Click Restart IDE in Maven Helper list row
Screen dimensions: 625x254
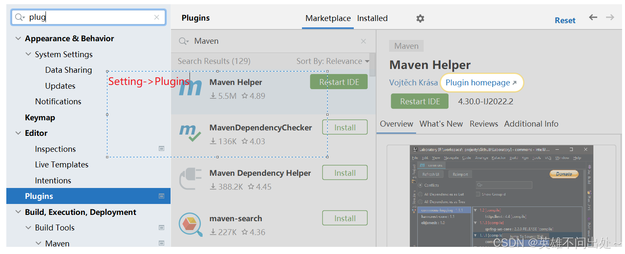(x=339, y=82)
